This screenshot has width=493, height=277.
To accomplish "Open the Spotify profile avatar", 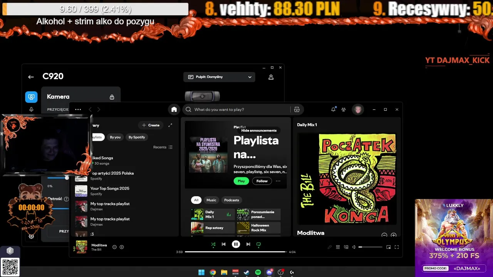I will tap(358, 110).
